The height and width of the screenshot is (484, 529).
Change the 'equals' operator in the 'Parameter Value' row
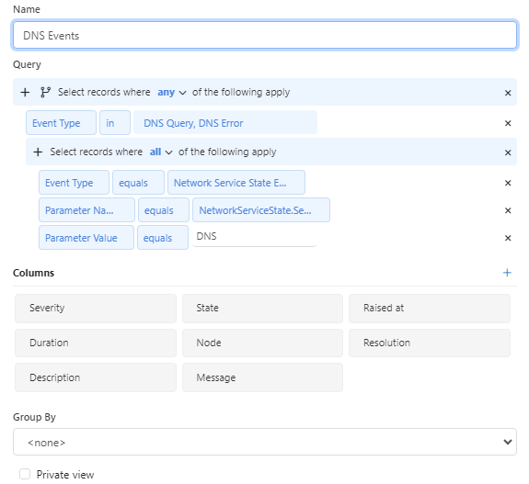click(163, 238)
